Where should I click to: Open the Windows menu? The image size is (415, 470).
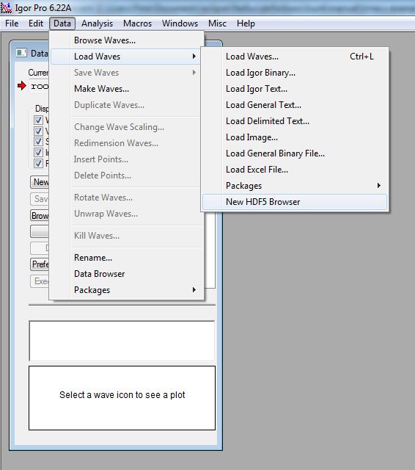click(x=180, y=23)
